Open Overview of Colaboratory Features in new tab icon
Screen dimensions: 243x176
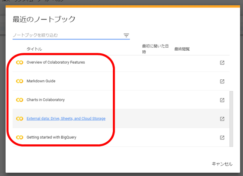pos(222,62)
